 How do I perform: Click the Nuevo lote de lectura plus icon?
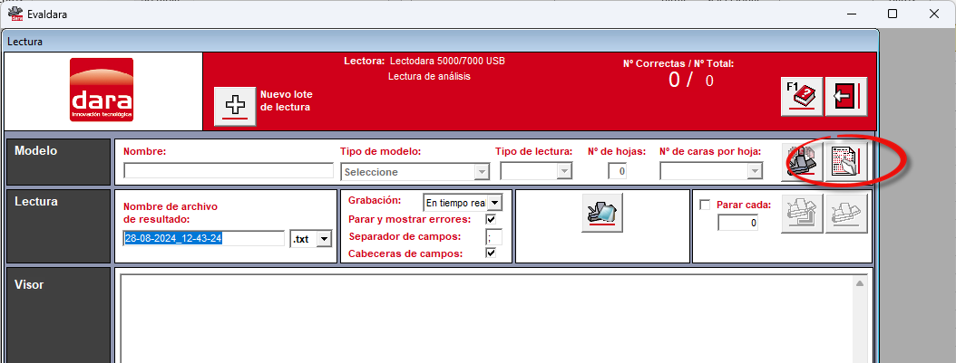coord(235,107)
